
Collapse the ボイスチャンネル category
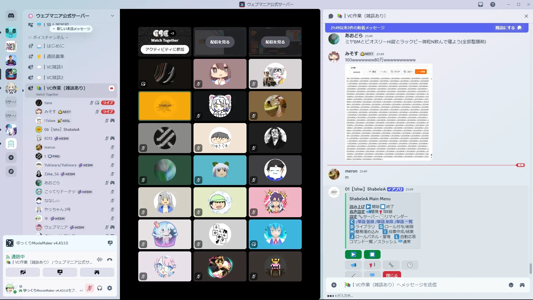point(49,37)
